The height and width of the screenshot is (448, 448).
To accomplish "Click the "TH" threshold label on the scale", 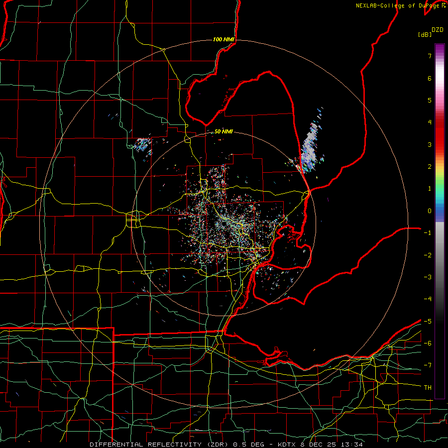I will [428, 388].
